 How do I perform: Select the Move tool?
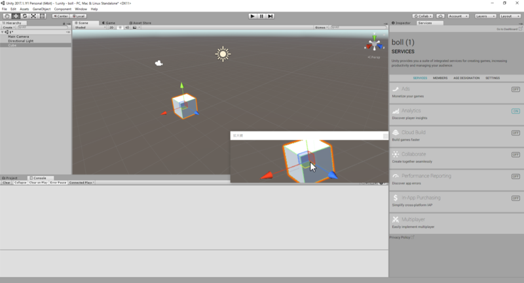pos(16,16)
